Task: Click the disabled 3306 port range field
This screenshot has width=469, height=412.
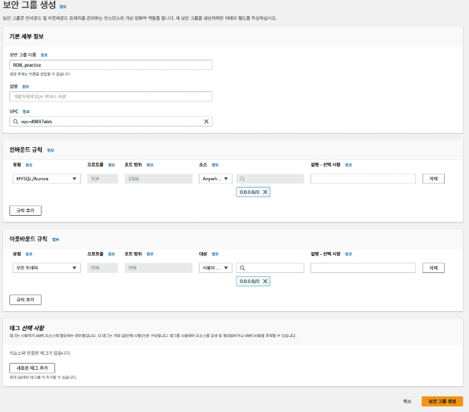Action: 159,179
